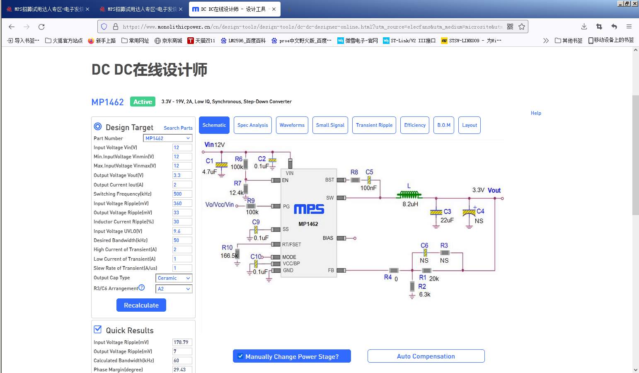Open the Efficiency tab
This screenshot has height=373, width=639.
pyautogui.click(x=414, y=125)
